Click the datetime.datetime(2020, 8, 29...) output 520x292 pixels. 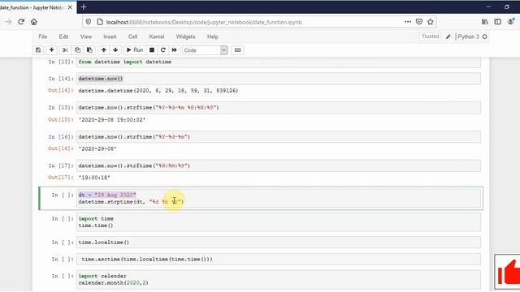point(158,91)
